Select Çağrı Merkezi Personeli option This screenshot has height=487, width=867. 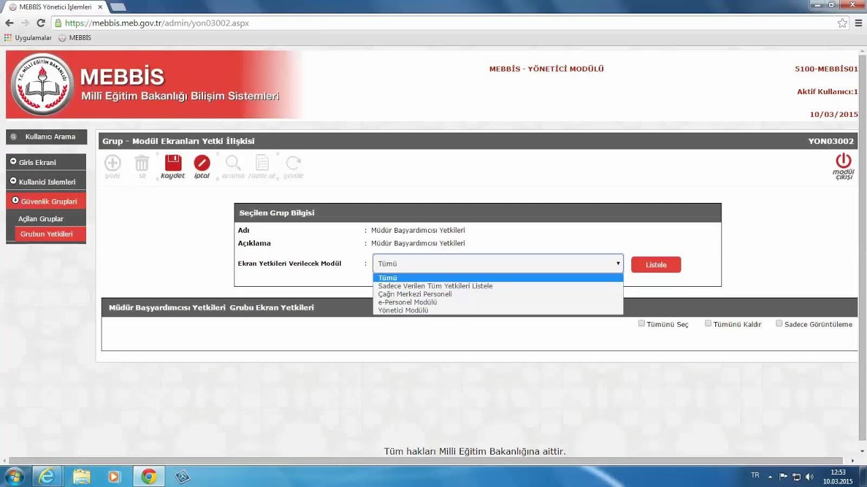point(498,294)
